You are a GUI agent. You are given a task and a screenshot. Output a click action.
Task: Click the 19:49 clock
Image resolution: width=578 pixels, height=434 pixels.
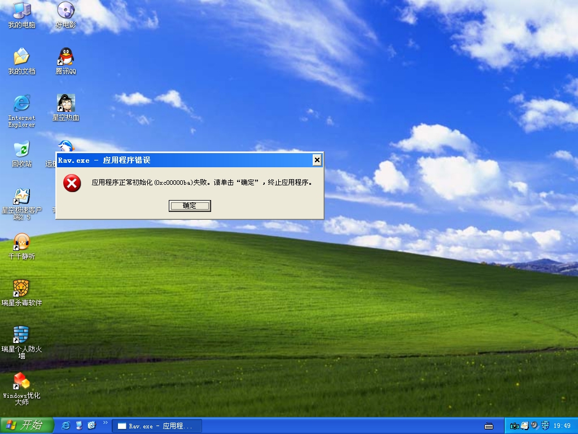(x=562, y=426)
